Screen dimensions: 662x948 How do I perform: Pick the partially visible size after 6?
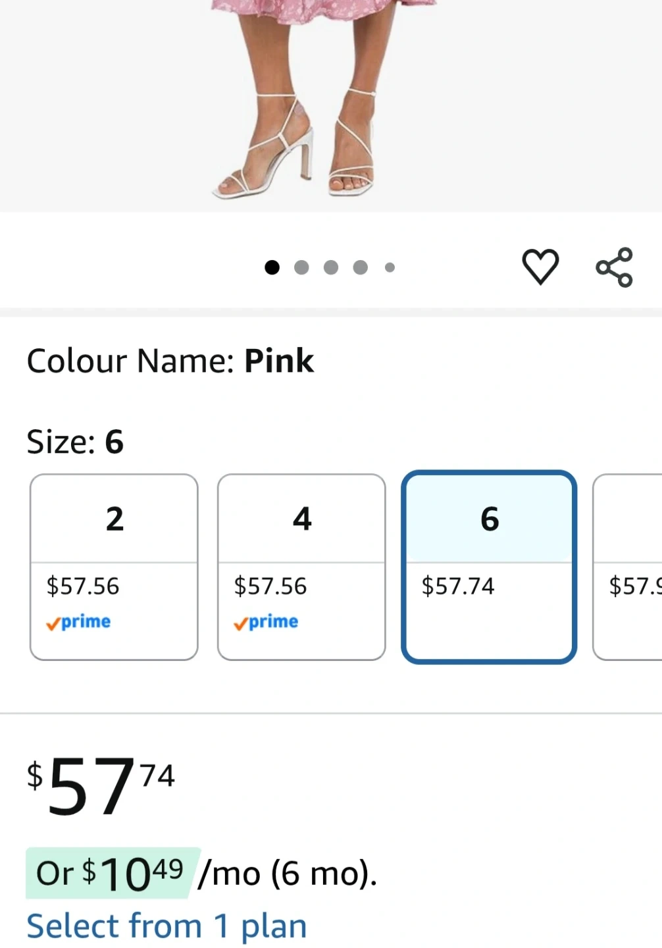tap(628, 566)
